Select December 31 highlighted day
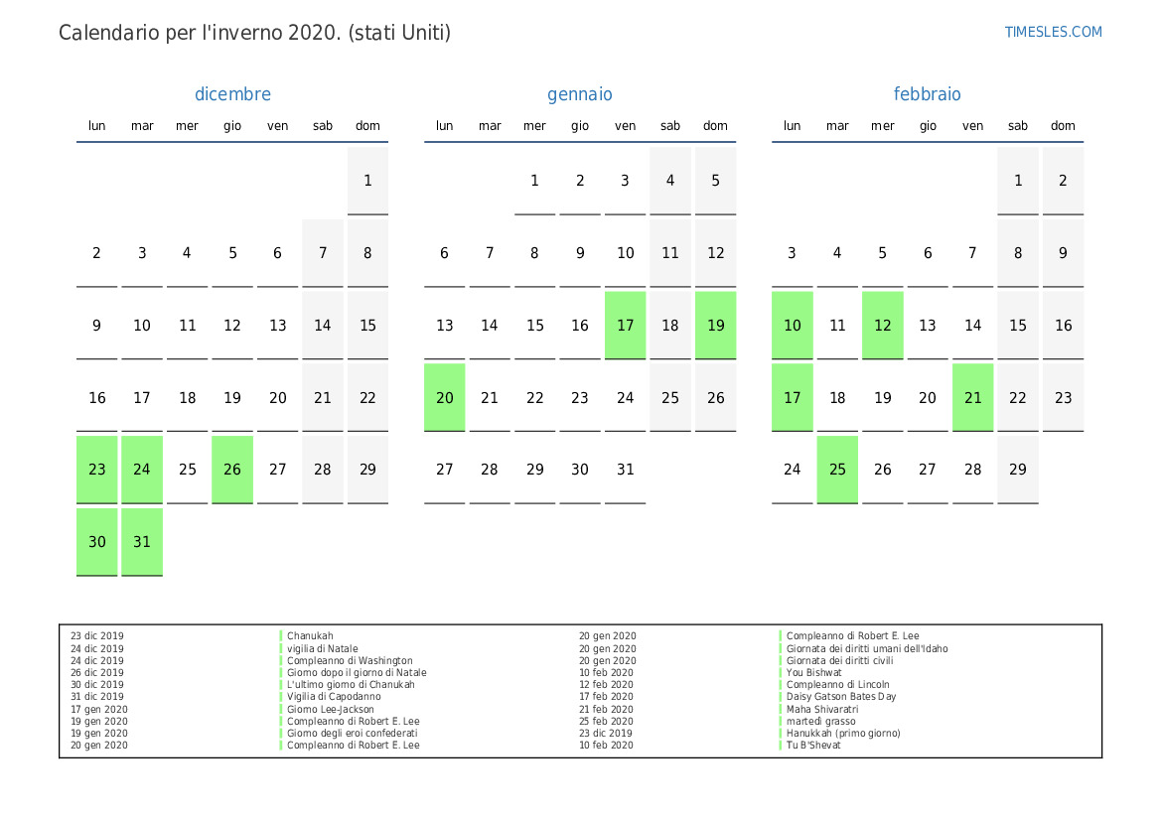The image size is (1161, 821). pos(142,542)
